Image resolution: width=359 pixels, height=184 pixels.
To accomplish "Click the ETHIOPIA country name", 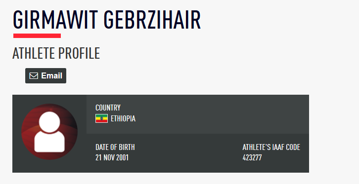I will [x=123, y=118].
